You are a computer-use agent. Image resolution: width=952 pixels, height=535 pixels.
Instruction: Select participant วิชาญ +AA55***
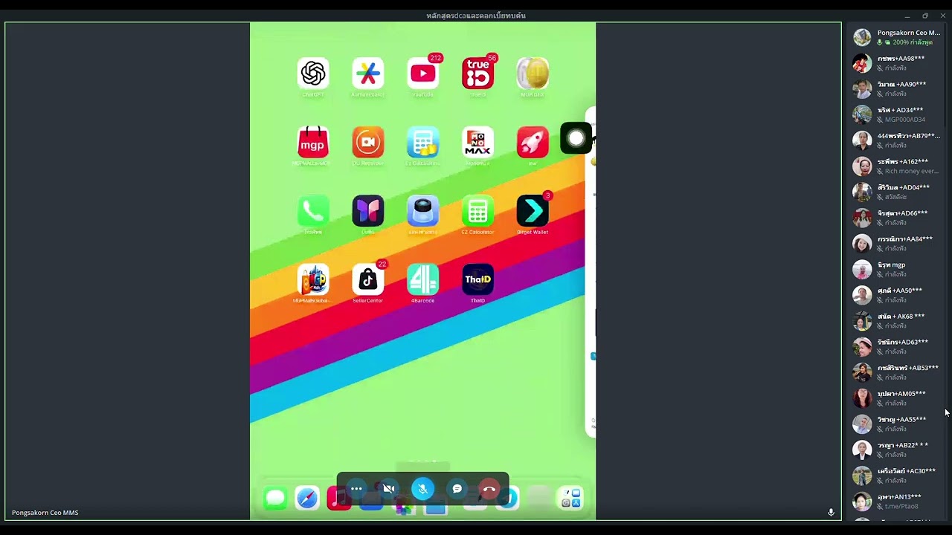point(897,424)
